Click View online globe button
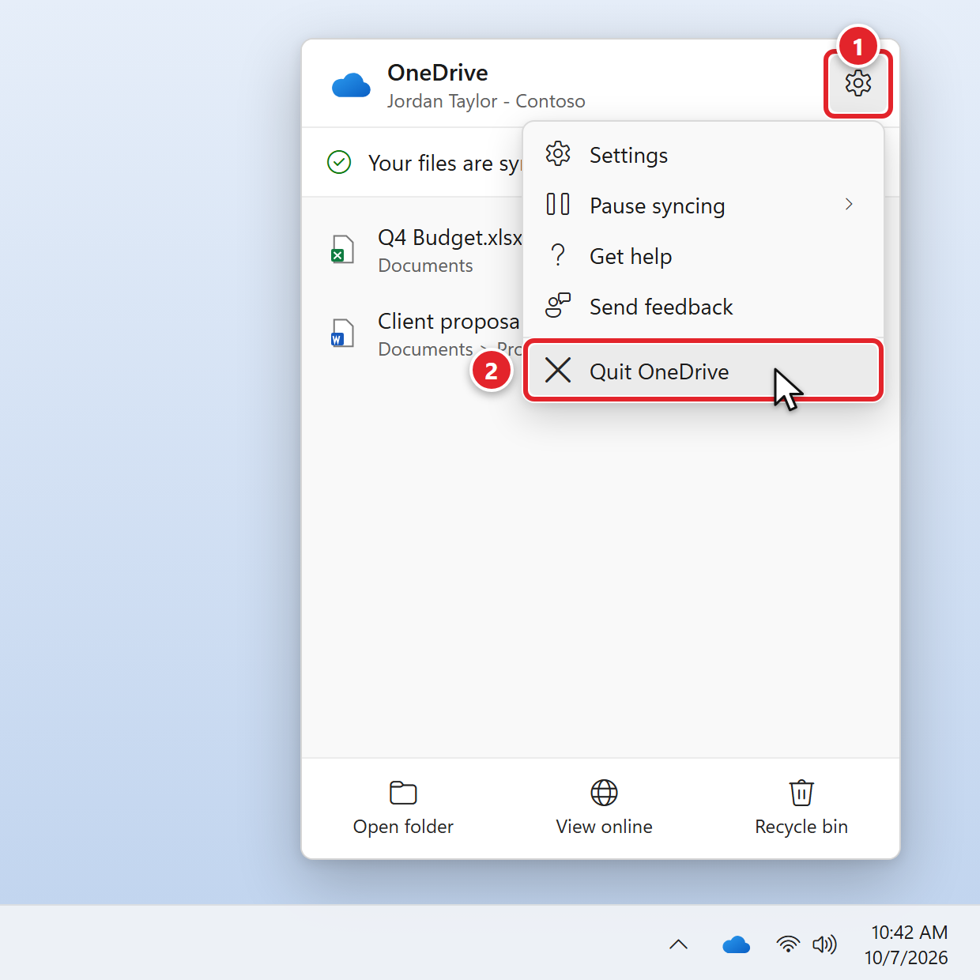 pyautogui.click(x=604, y=808)
